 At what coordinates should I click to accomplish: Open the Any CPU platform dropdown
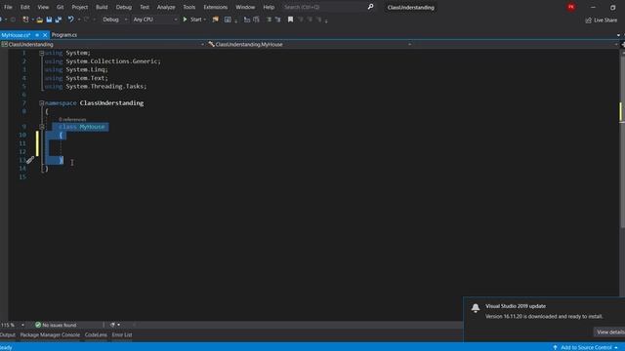click(x=155, y=19)
